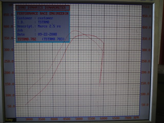This screenshot has height=123, width=164.
Task: Click the 100.0 label on the left axis
Action: [9, 95]
